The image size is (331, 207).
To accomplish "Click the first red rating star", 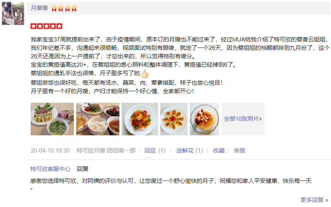I will coord(33,26).
